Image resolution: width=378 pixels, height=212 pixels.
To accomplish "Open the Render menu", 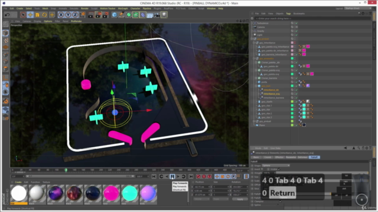I will [x=84, y=8].
